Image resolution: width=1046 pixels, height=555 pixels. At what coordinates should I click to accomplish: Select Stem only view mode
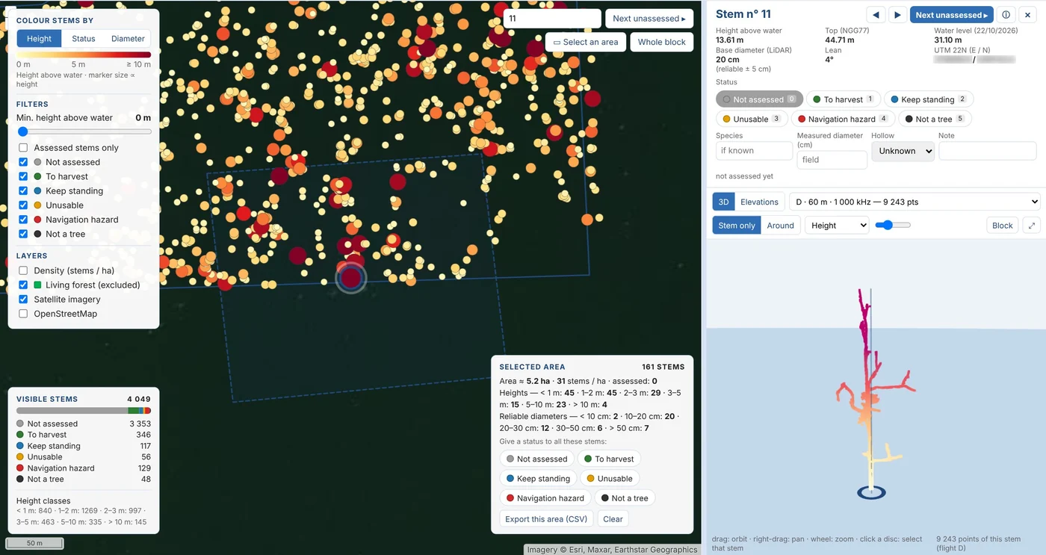pos(737,226)
